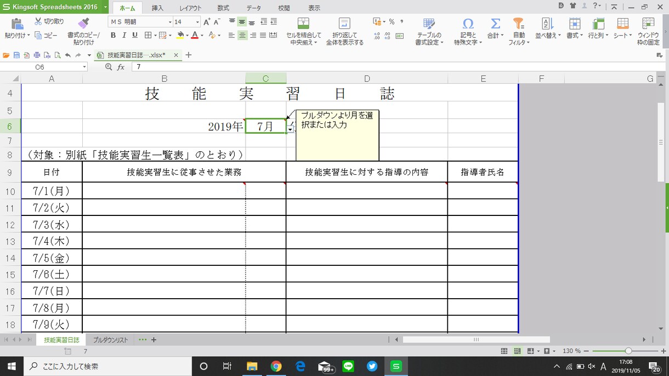Viewport: 669px width, 376px height.
Task: Switch to the プルダウンリスト sheet tab
Action: pyautogui.click(x=110, y=340)
